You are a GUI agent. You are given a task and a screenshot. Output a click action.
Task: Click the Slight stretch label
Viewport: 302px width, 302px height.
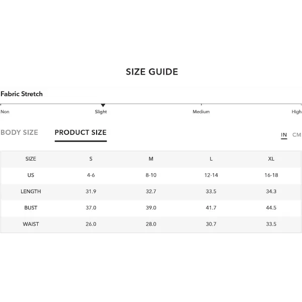pos(101,112)
